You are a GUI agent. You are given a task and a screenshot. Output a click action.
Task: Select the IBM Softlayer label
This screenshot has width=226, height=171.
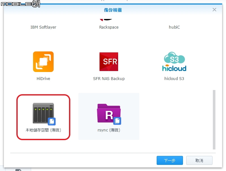pos(43,27)
